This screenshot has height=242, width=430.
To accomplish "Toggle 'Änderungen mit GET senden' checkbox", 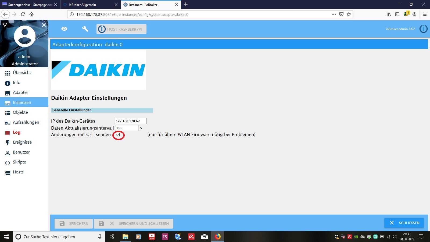I will click(x=118, y=135).
